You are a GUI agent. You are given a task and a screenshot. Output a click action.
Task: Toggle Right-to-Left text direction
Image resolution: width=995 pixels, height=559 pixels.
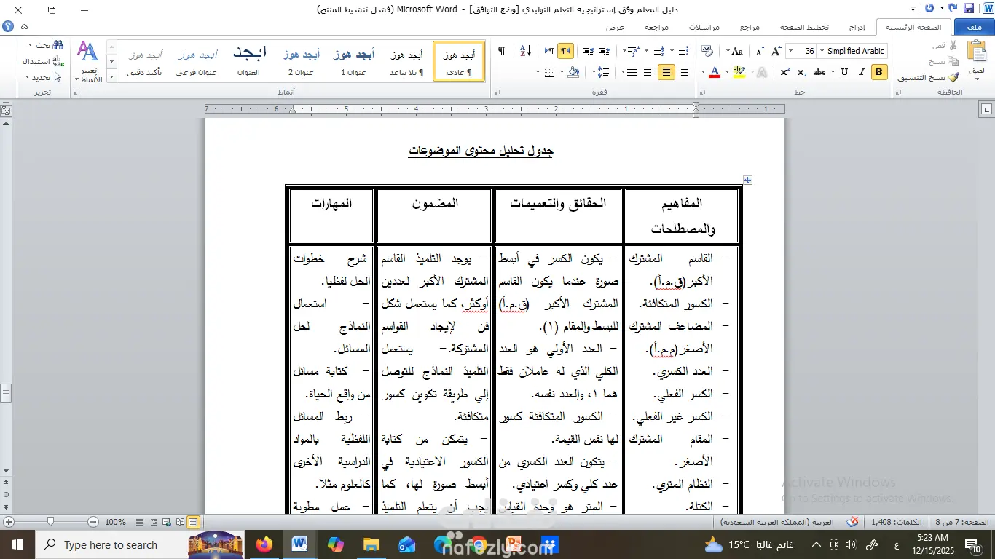565,51
